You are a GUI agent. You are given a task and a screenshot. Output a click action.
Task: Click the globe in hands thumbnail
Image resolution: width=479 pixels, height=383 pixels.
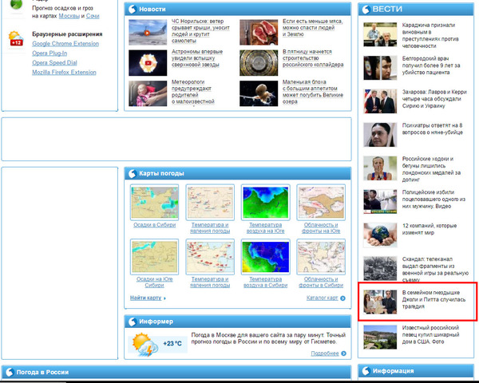pyautogui.click(x=380, y=235)
